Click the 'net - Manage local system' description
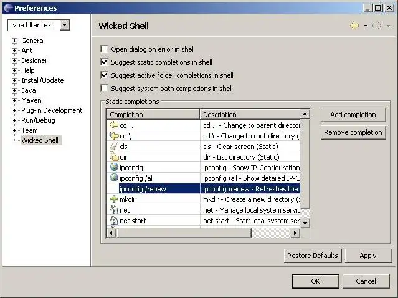Screen dimensions: 398x298 point(252,210)
